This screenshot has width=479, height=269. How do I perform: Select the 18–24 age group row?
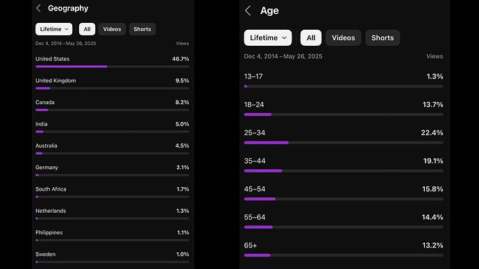tap(344, 108)
